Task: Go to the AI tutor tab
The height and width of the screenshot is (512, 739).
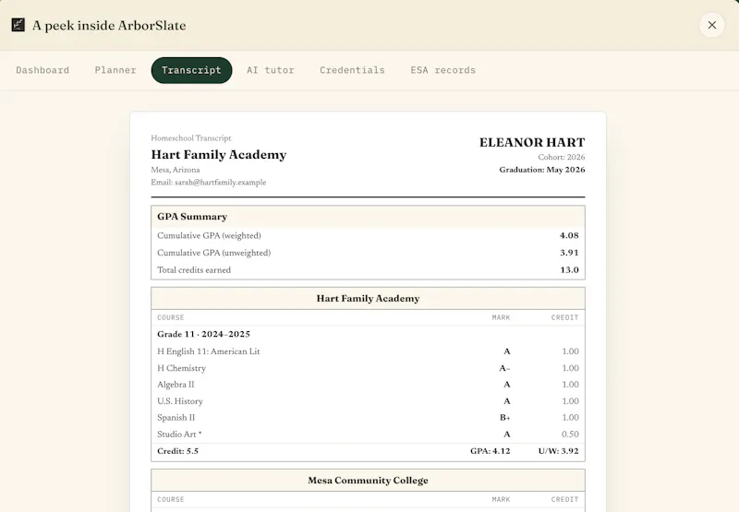Action: (x=271, y=70)
